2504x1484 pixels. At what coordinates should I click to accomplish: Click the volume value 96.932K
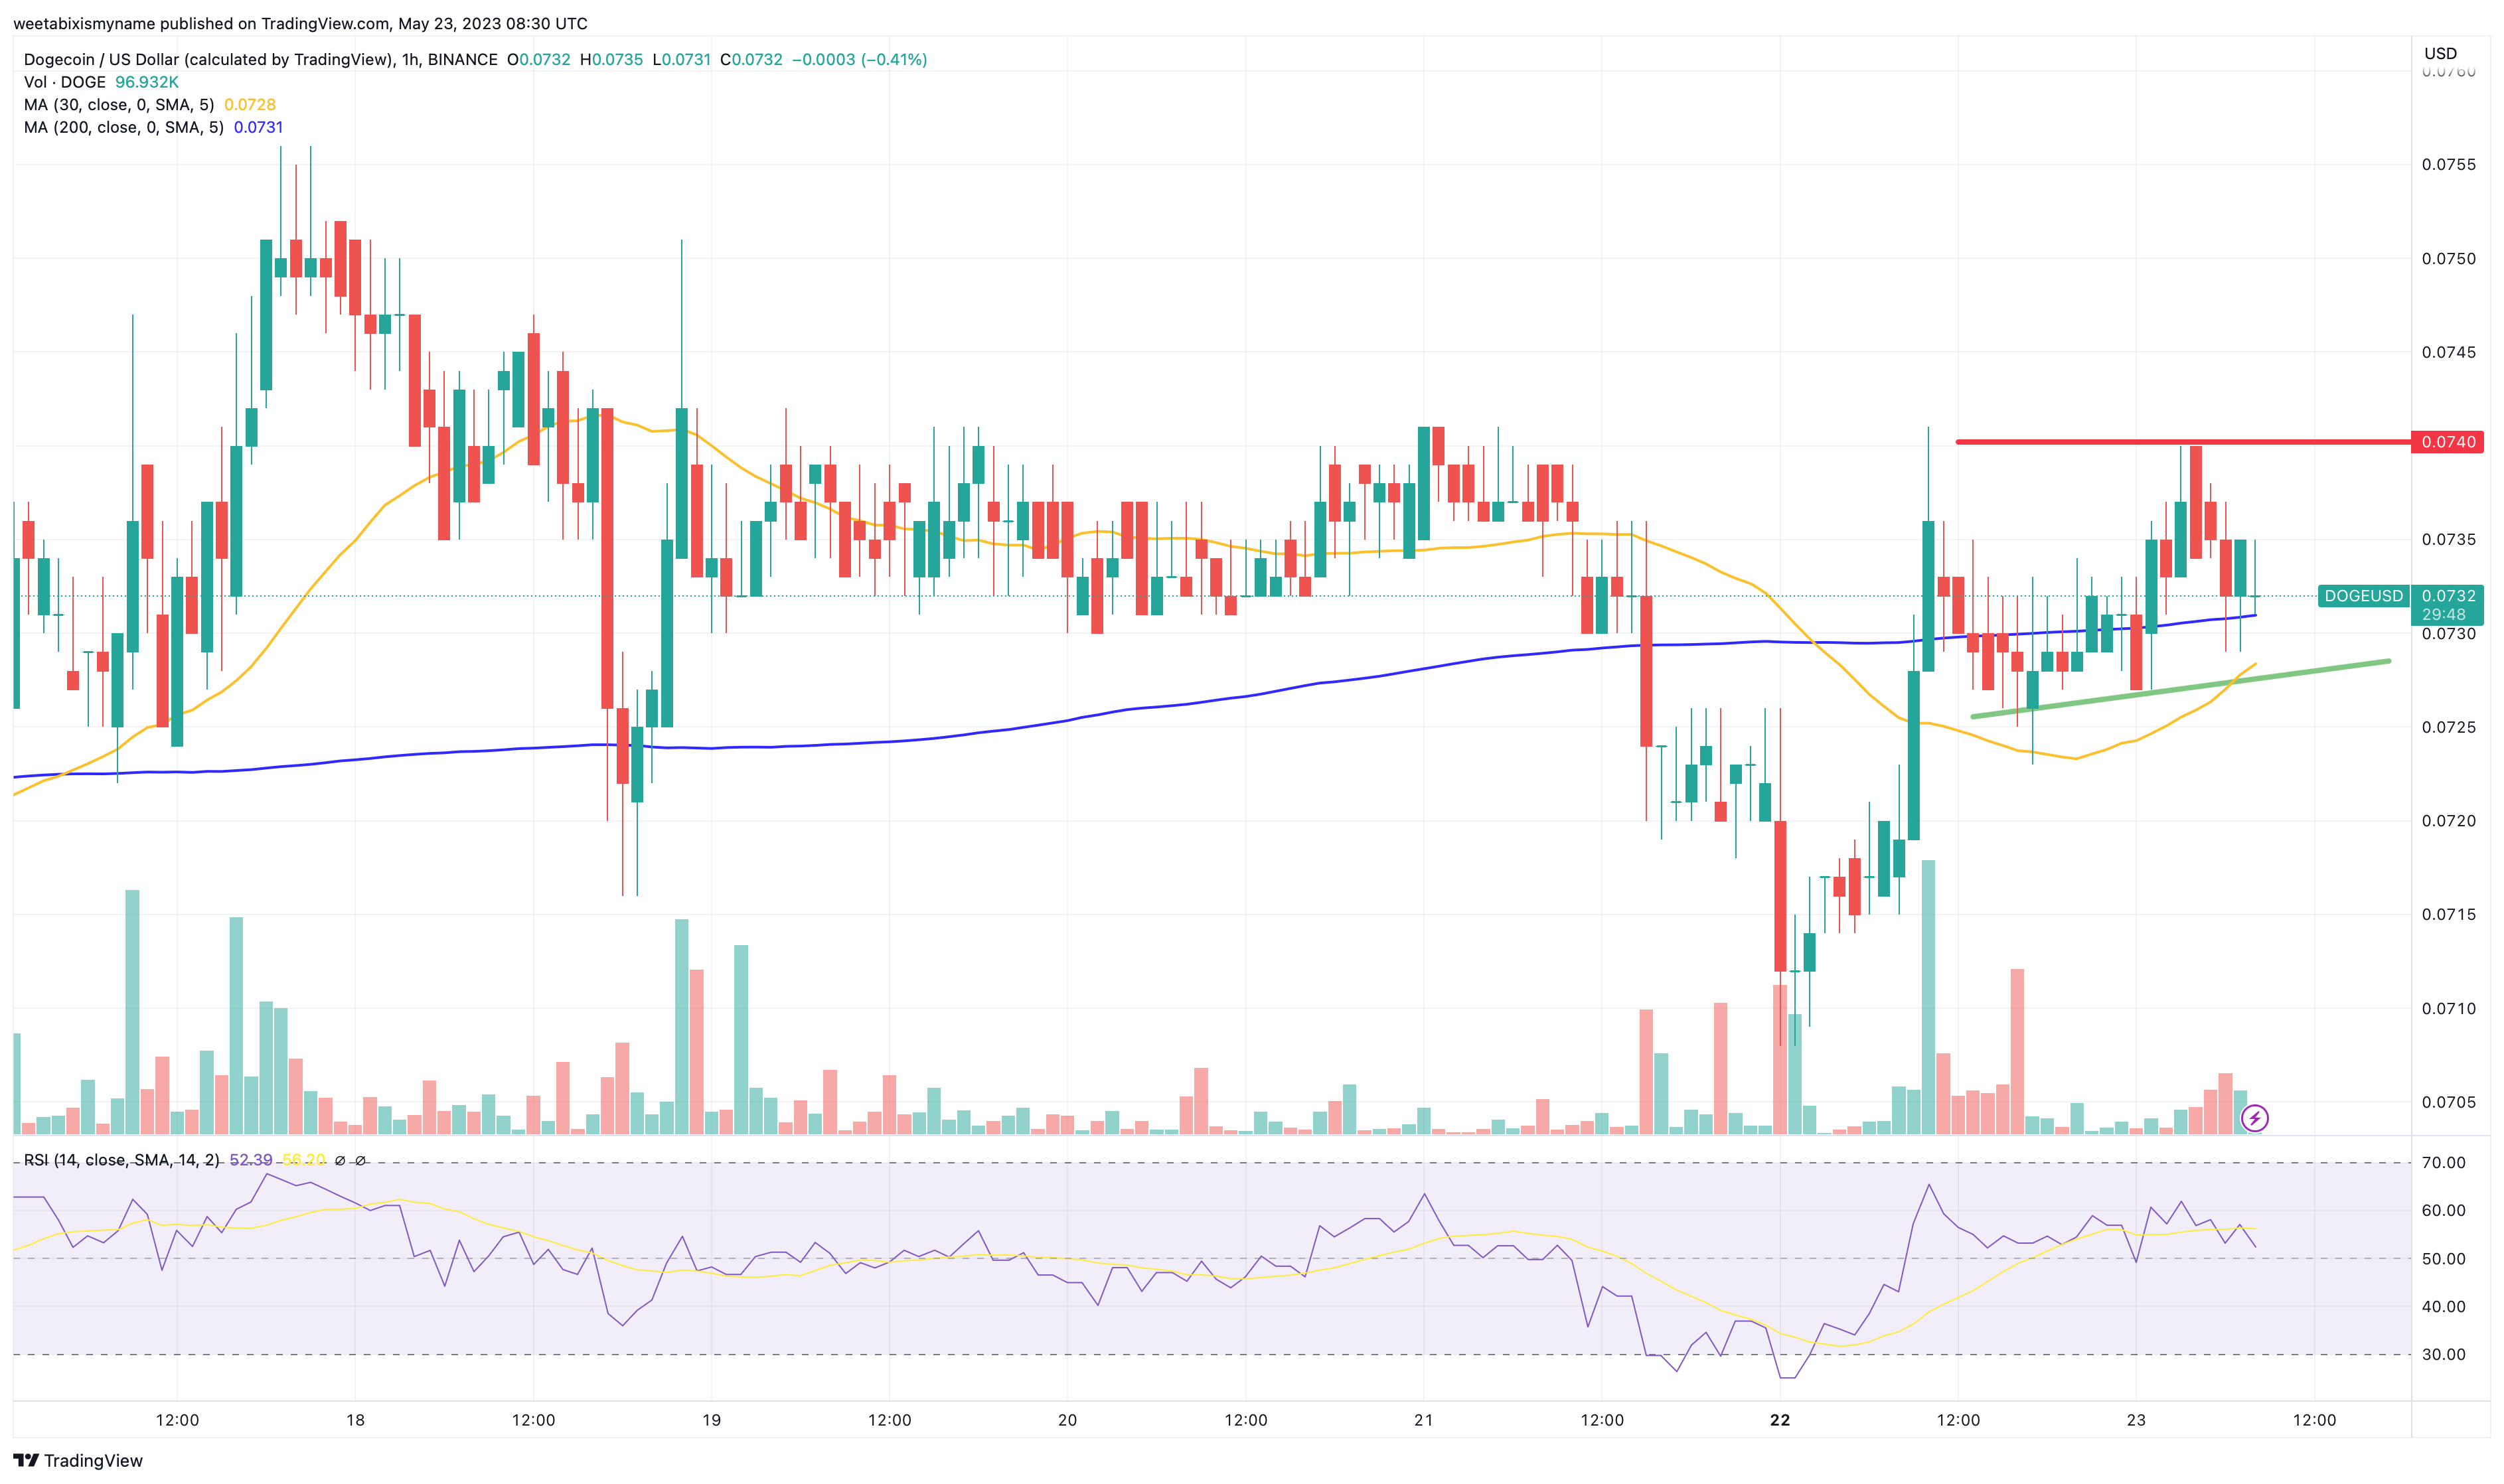click(x=147, y=82)
